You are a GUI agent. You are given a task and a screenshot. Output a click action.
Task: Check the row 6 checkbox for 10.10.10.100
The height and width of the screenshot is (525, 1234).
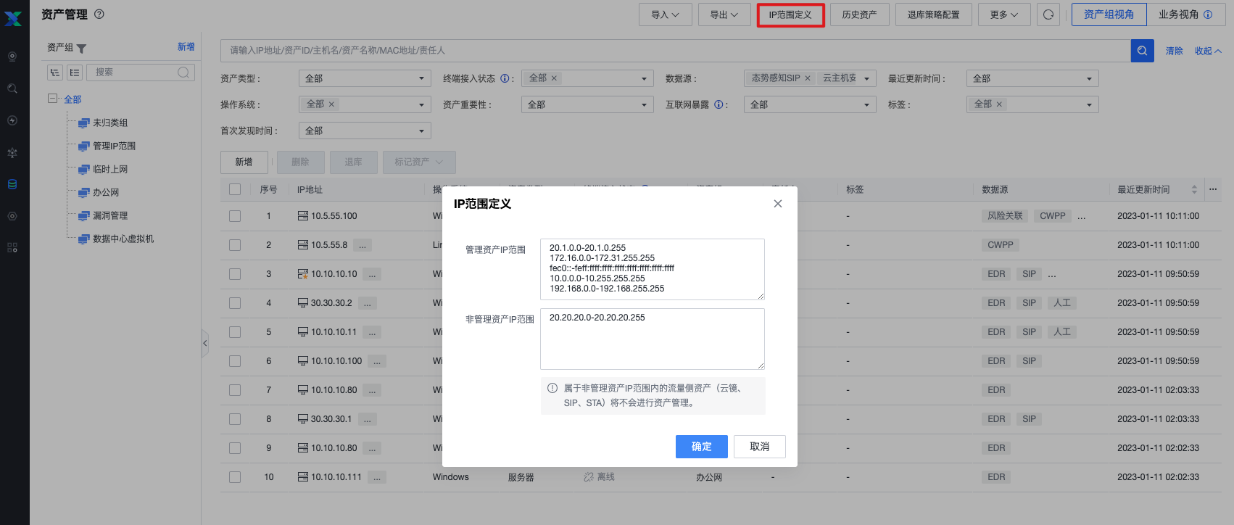pyautogui.click(x=235, y=361)
